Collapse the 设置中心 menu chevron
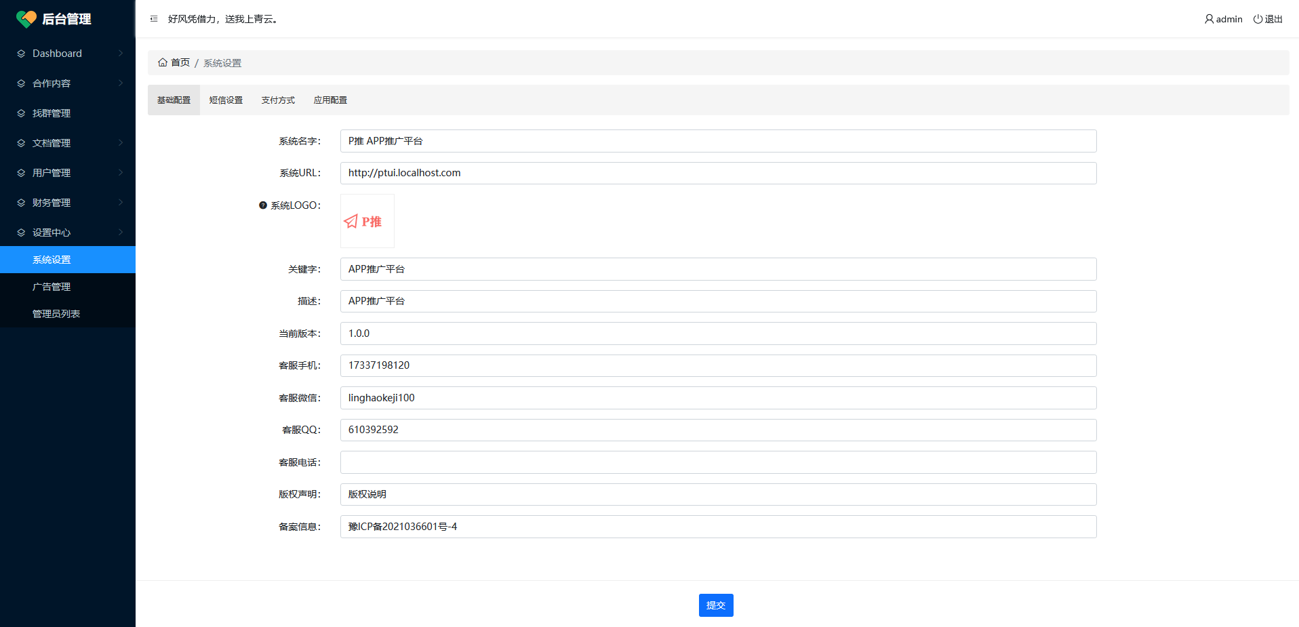This screenshot has width=1299, height=627. pos(121,232)
